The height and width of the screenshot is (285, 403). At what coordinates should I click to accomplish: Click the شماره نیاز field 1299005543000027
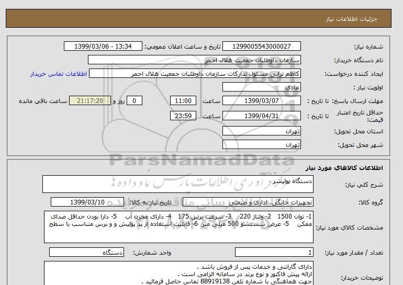[x=261, y=46]
